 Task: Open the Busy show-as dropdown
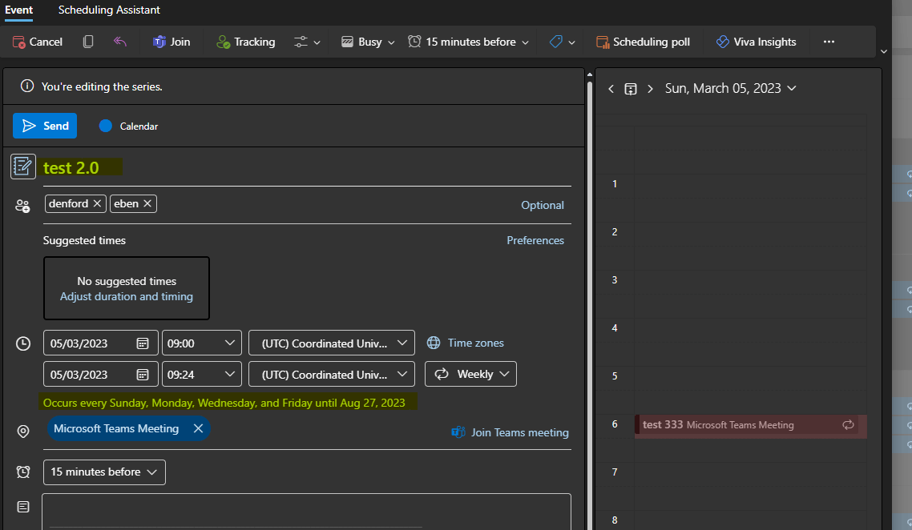(x=368, y=42)
